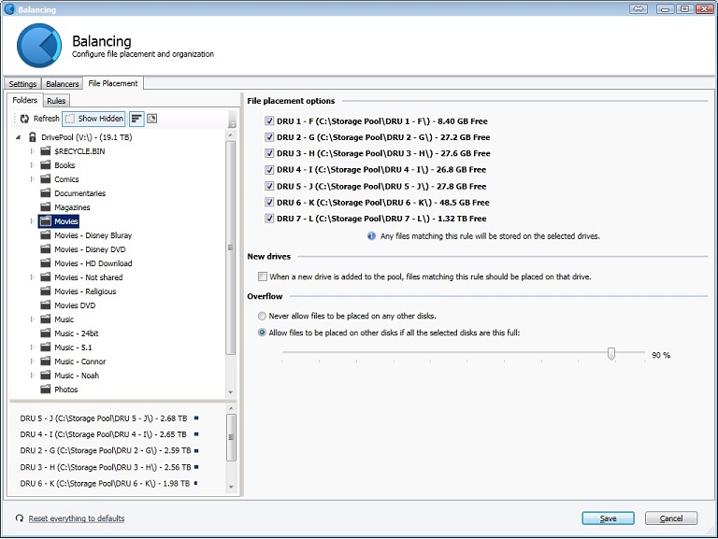718x539 pixels.
Task: Click the blue square marker beside DRU 2 - G
Action: coord(196,450)
